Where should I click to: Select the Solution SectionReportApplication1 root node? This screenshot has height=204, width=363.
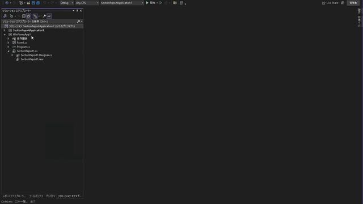point(43,26)
